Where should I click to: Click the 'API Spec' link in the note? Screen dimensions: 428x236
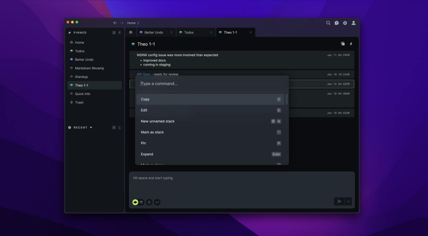click(143, 74)
